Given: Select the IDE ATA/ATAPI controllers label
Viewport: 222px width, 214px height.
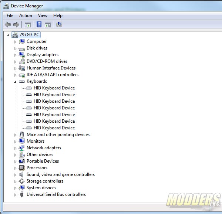Looking at the screenshot, I should pos(53,75).
